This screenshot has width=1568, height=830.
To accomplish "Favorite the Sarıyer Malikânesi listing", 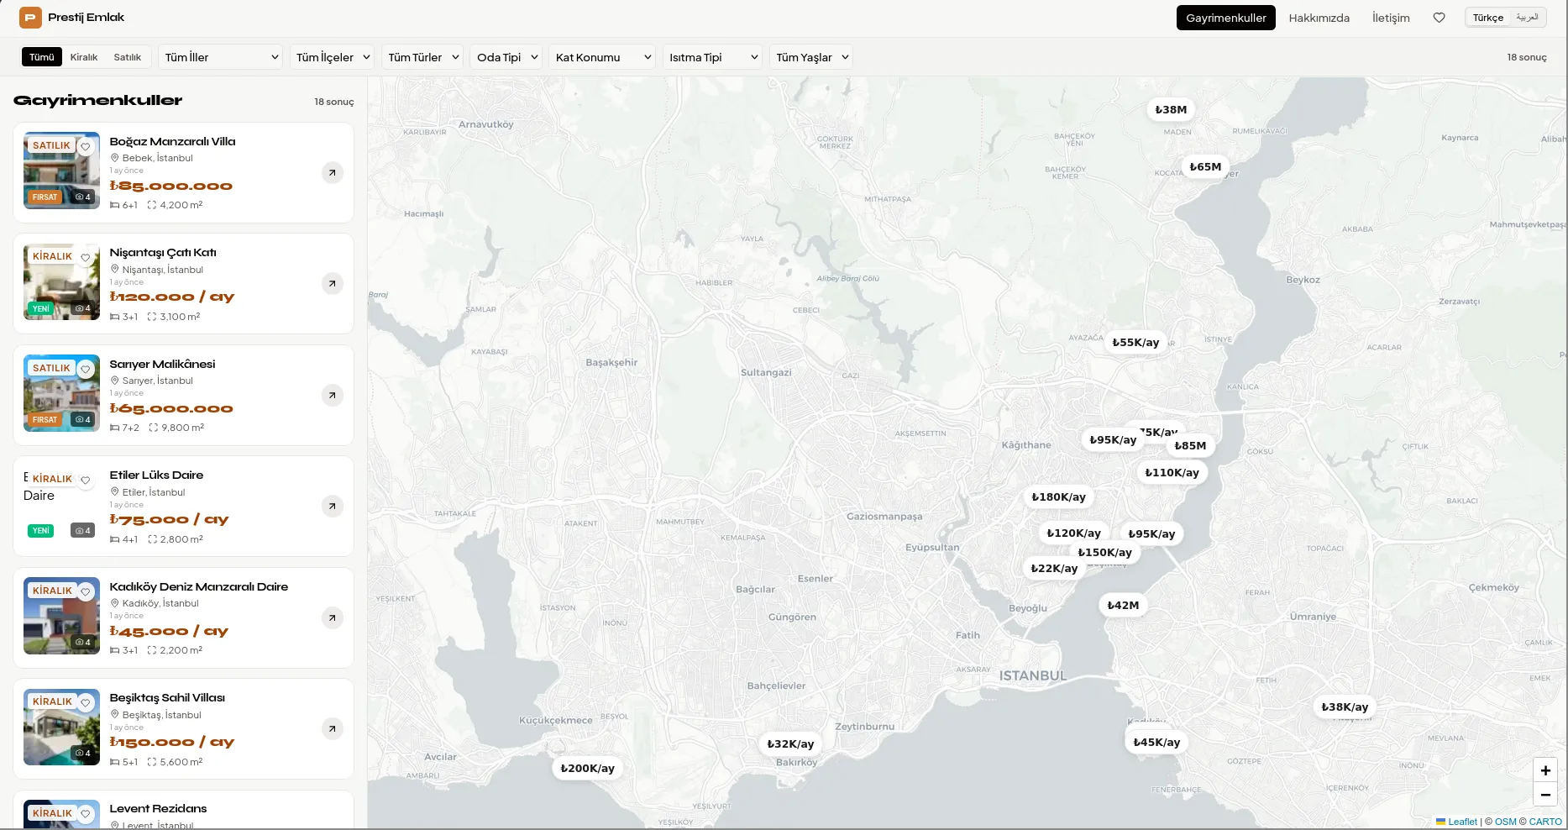I will click(85, 369).
